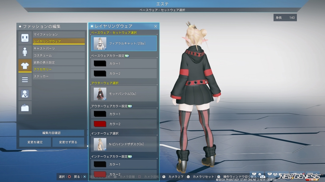Open the character checkmark category icon
The width and height of the screenshot is (325, 182).
pyautogui.click(x=25, y=94)
